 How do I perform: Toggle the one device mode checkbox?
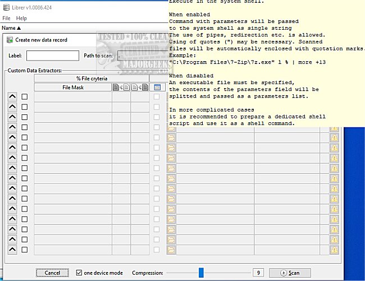(79, 273)
